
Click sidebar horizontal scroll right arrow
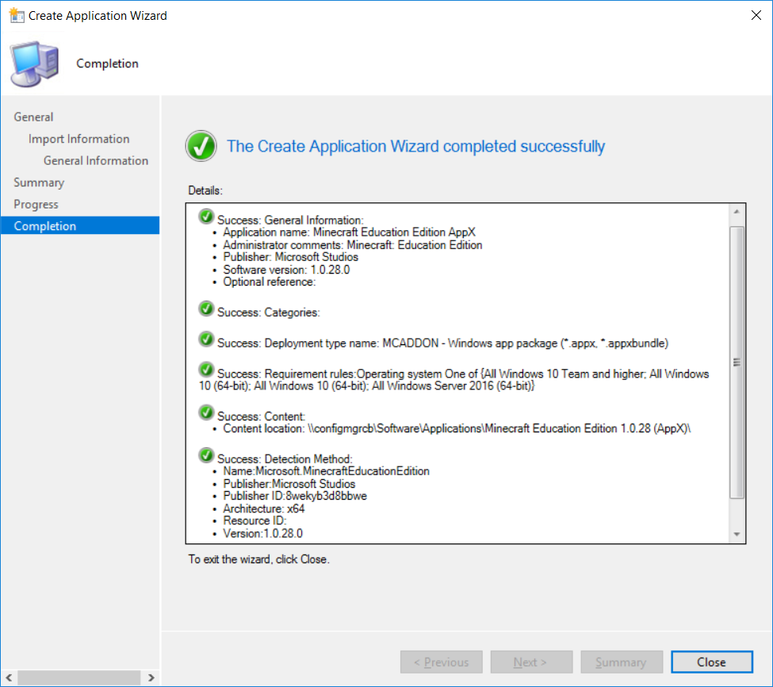tap(151, 677)
